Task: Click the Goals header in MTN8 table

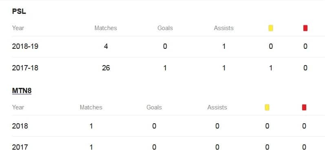Action: pyautogui.click(x=154, y=107)
